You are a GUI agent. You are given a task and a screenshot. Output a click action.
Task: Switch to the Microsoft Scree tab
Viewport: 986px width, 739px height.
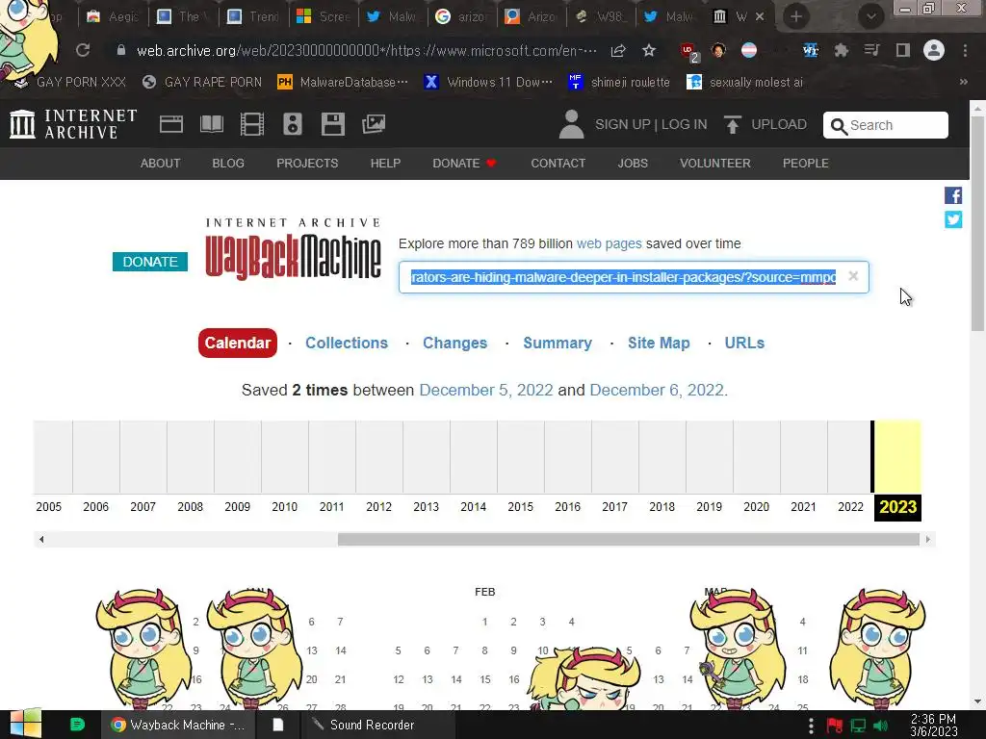pyautogui.click(x=324, y=17)
